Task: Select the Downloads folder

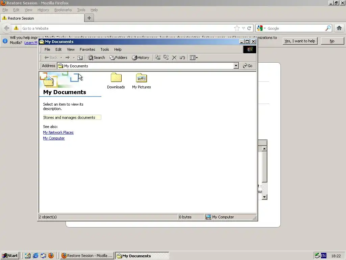Action: (116, 81)
